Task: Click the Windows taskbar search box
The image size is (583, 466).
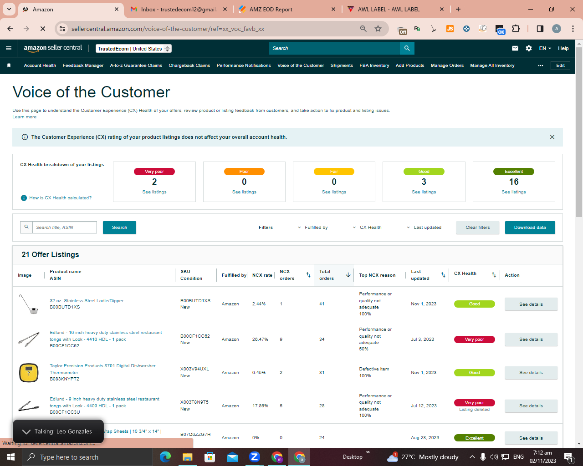Action: click(x=87, y=457)
